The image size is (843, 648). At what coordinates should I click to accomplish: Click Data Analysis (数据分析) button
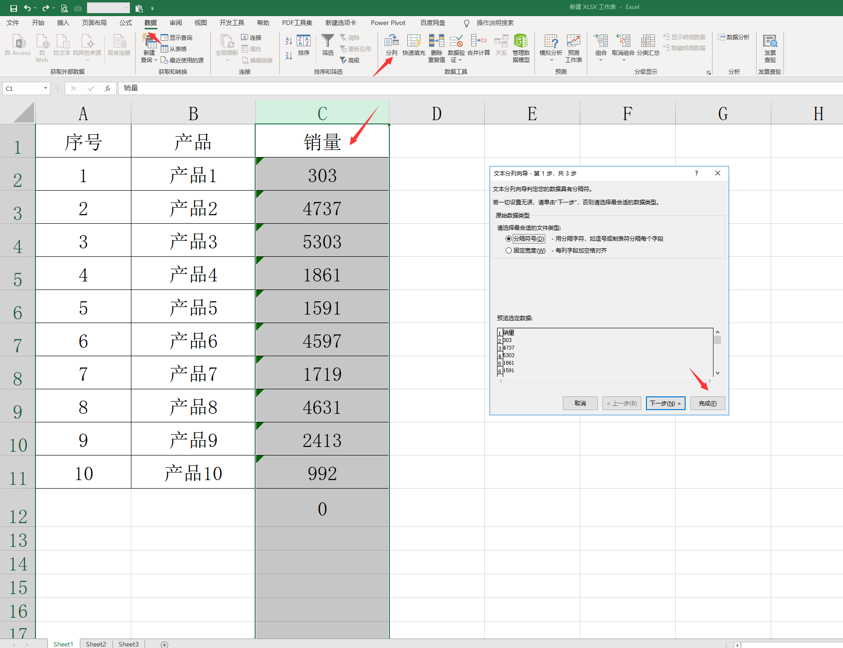[734, 37]
